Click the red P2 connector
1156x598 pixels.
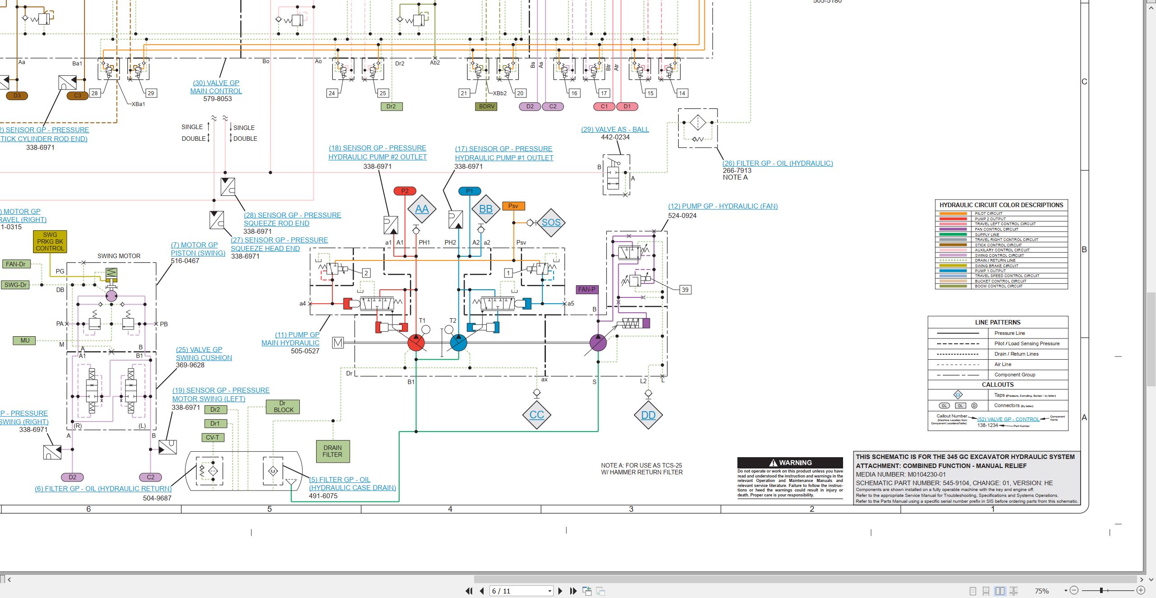[405, 191]
